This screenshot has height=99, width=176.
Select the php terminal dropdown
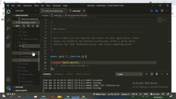tap(129, 74)
